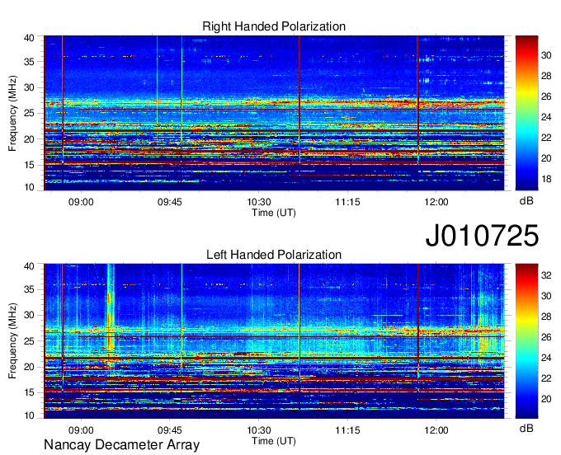This screenshot has width=561, height=455.
Task: Click the 26 value on bottom dB scale
Action: point(546,337)
